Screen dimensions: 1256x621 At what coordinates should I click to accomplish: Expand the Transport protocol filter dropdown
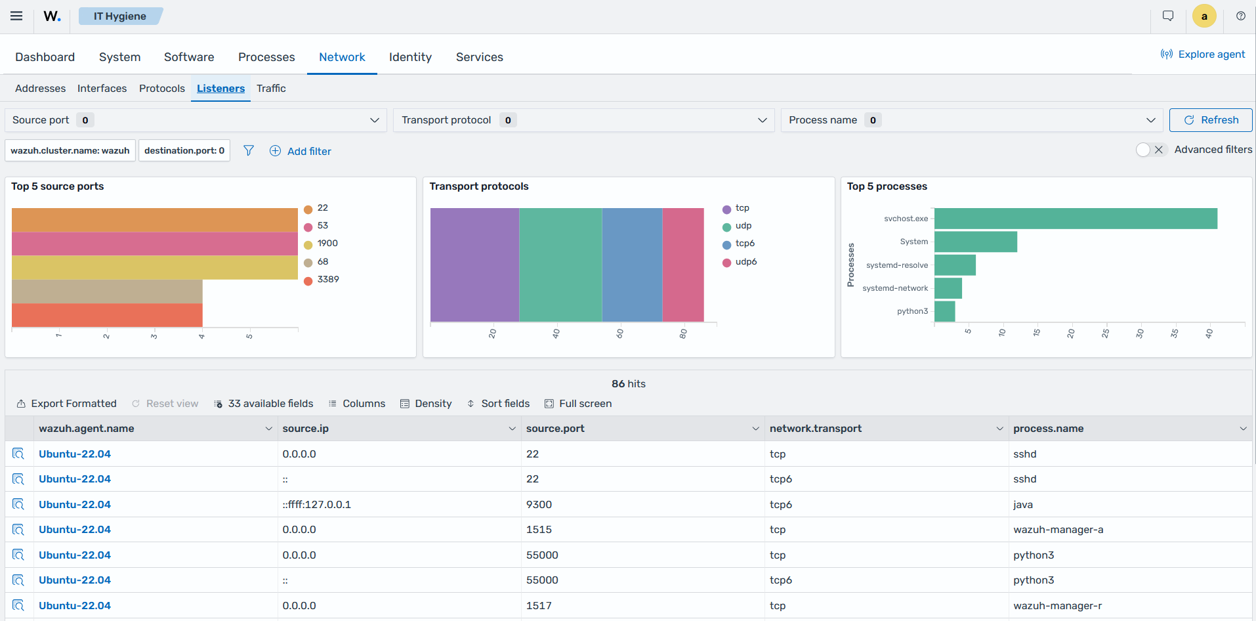coord(583,120)
